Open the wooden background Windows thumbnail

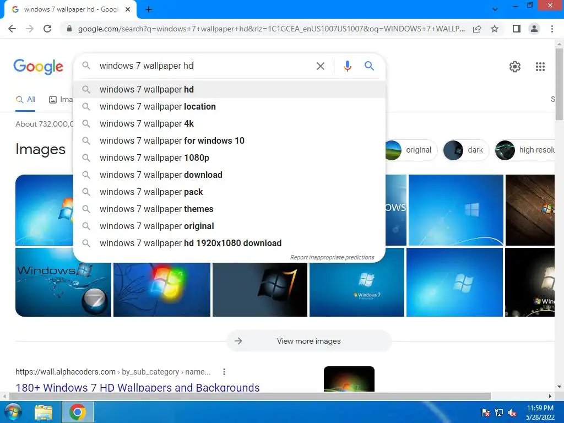[530, 210]
